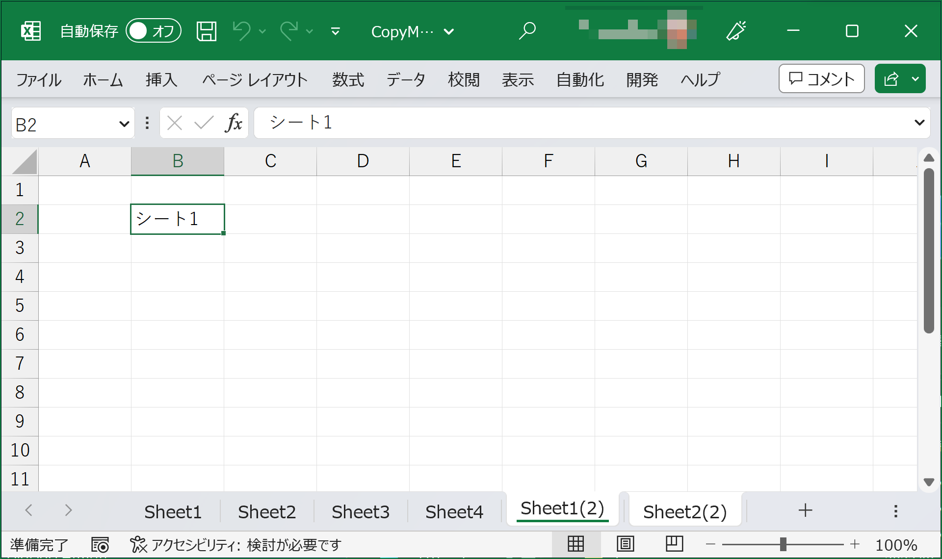
Task: Click the Undo arrow icon
Action: 241,31
